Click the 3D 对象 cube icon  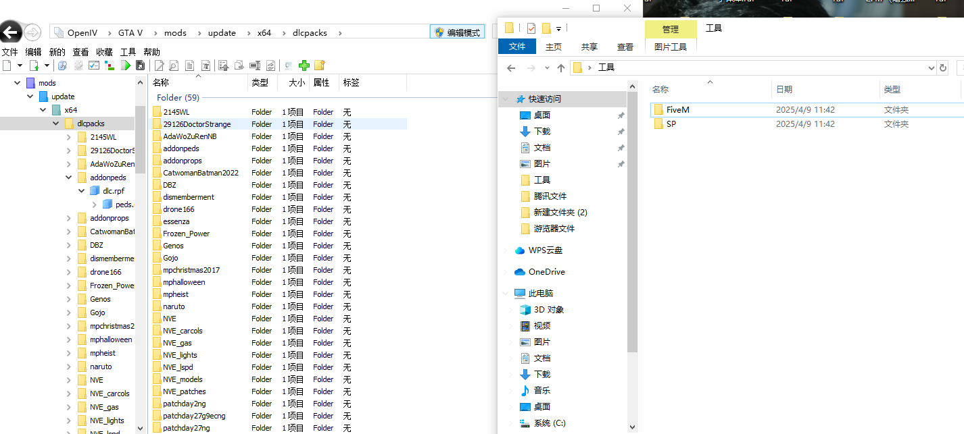tap(525, 310)
